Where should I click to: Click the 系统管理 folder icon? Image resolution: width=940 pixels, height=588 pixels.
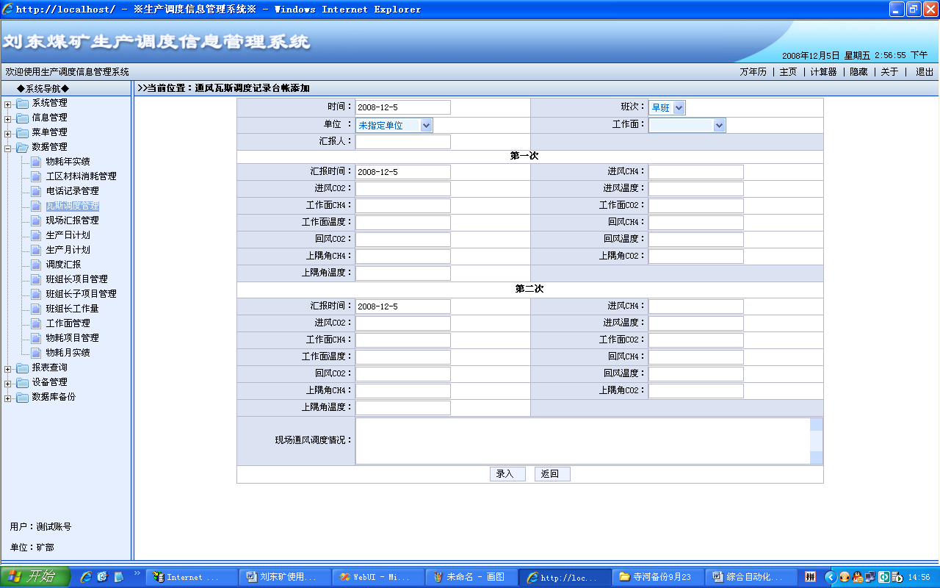[22, 103]
